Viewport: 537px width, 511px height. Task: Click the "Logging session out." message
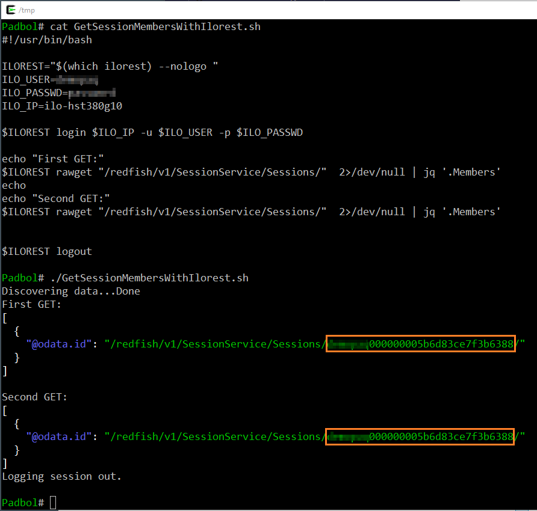[x=62, y=476]
